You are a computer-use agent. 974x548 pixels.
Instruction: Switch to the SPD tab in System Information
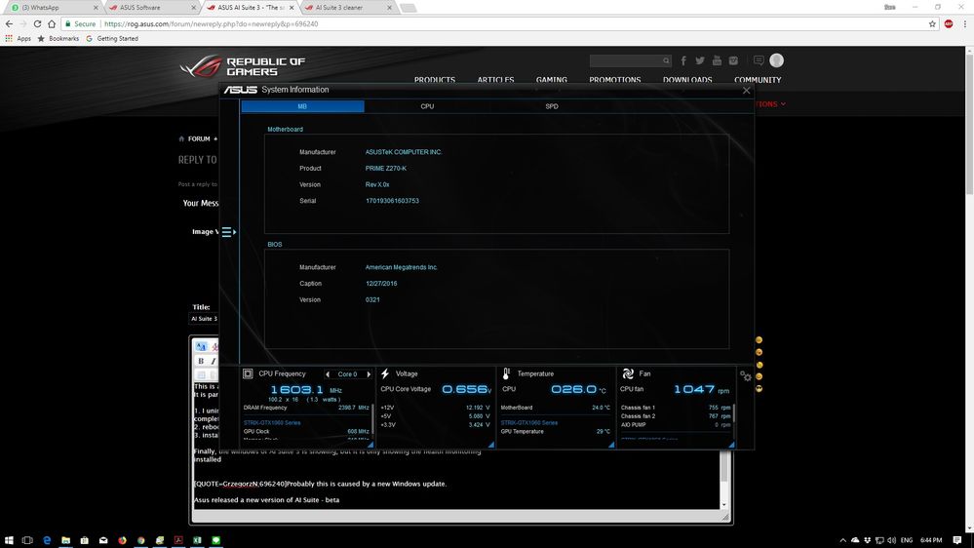tap(552, 106)
